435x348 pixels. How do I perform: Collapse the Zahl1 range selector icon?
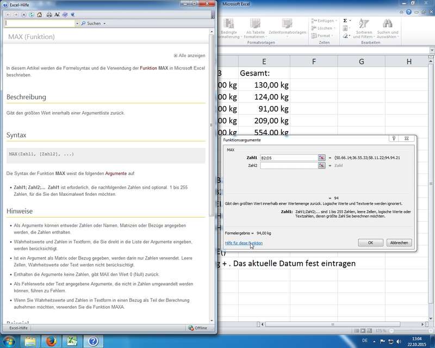point(322,158)
